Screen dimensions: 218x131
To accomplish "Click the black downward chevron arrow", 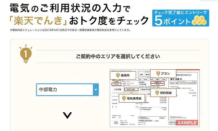I will click(68, 115).
